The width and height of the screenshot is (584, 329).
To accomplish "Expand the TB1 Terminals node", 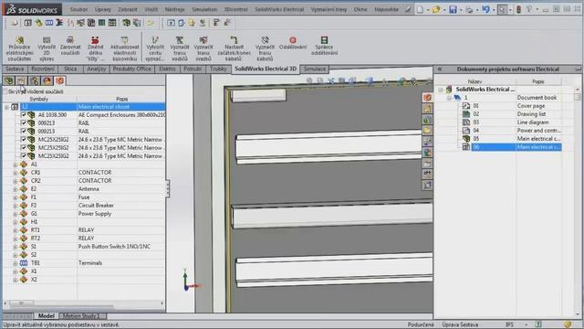I will pos(16,263).
